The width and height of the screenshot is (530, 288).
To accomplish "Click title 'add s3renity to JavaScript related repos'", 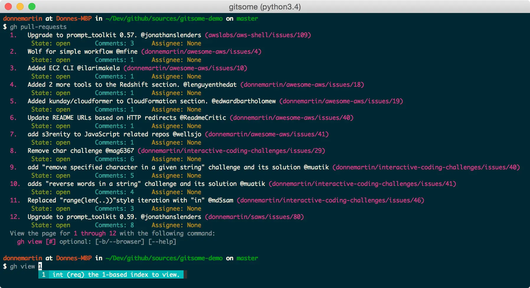I will (x=99, y=134).
